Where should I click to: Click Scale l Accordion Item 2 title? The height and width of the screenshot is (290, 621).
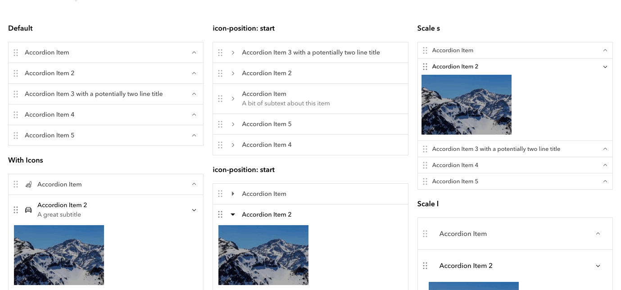[x=466, y=266]
